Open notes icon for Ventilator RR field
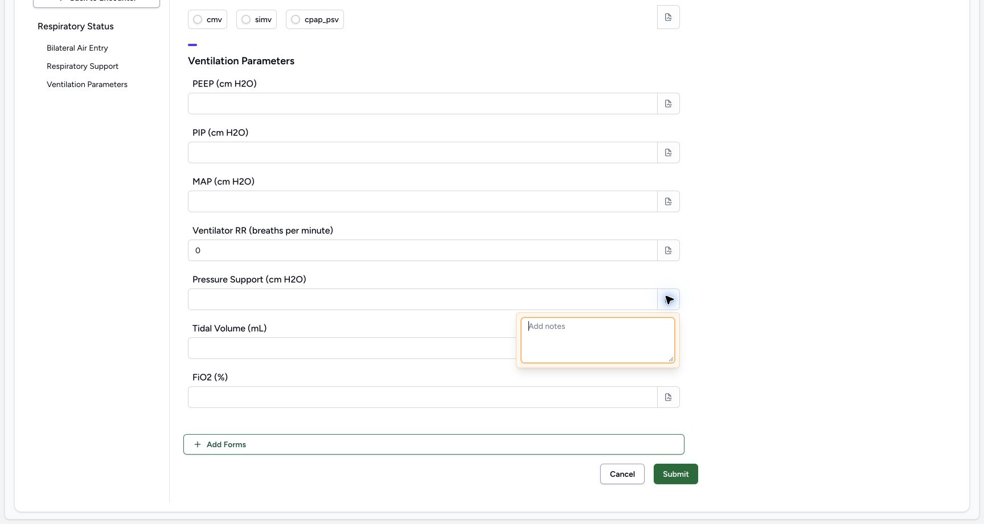Image resolution: width=984 pixels, height=524 pixels. tap(669, 250)
